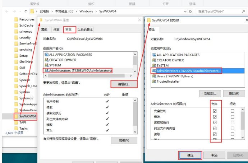Click 本地磁盘 (C:) breadcrumb chevron
The height and width of the screenshot is (163, 248).
77,11
